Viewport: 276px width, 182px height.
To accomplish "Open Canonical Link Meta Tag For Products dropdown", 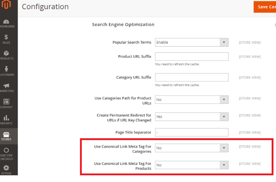I will [192, 165].
